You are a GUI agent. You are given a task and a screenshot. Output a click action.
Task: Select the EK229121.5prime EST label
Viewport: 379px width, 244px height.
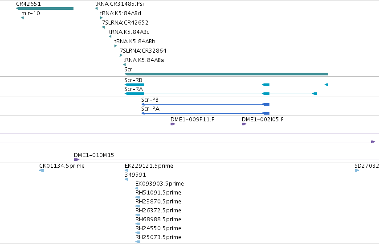pos(149,166)
